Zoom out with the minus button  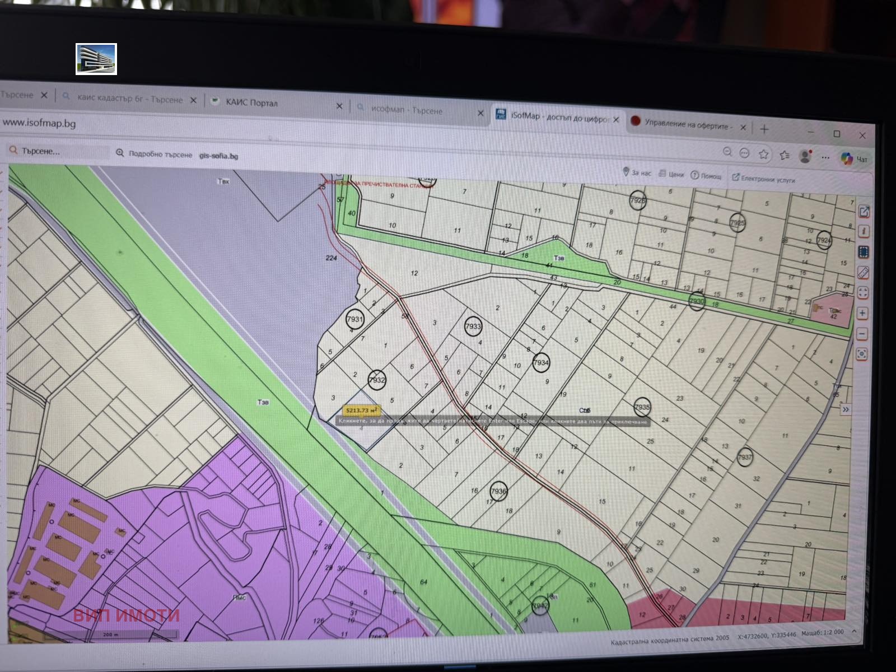click(x=862, y=334)
